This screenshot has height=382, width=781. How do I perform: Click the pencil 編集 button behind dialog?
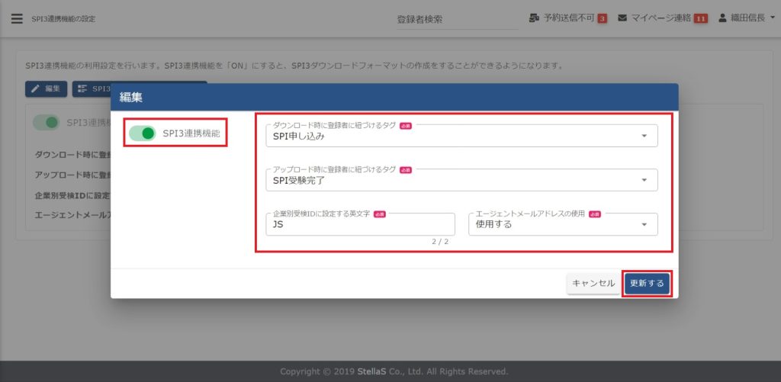tap(46, 89)
